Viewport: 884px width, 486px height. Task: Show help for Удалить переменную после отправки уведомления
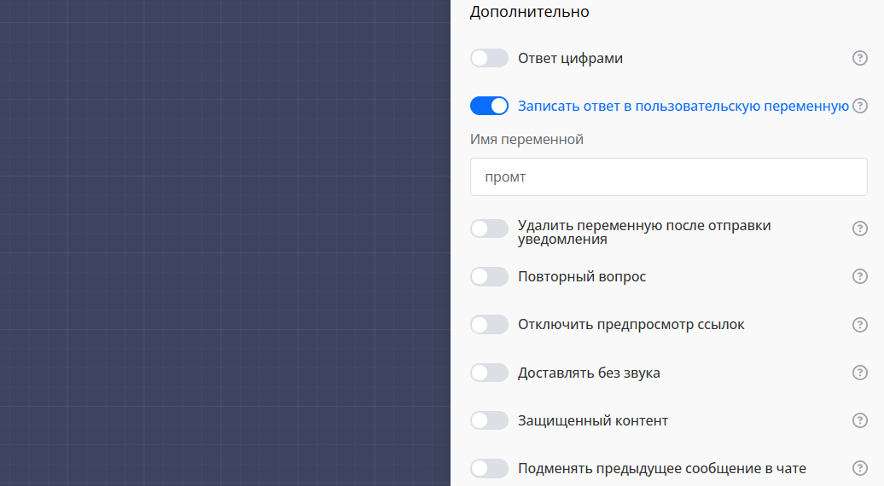point(860,229)
